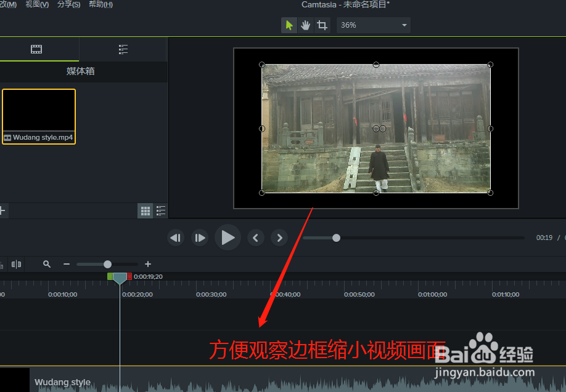
Task: Select the Pan (hand) tool
Action: click(305, 25)
